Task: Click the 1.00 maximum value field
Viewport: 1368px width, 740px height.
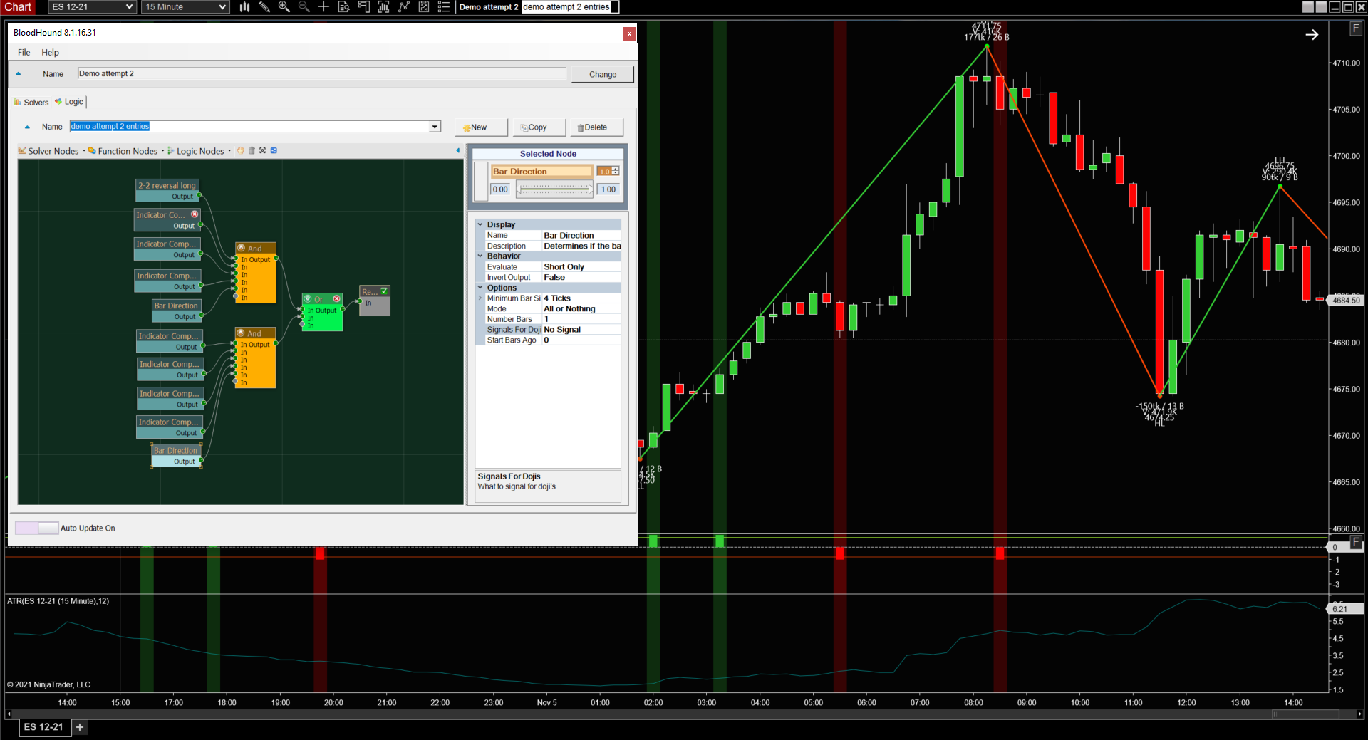Action: 608,189
